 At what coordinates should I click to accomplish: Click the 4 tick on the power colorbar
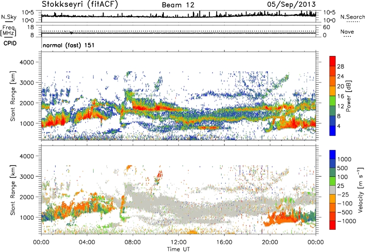(339, 126)
